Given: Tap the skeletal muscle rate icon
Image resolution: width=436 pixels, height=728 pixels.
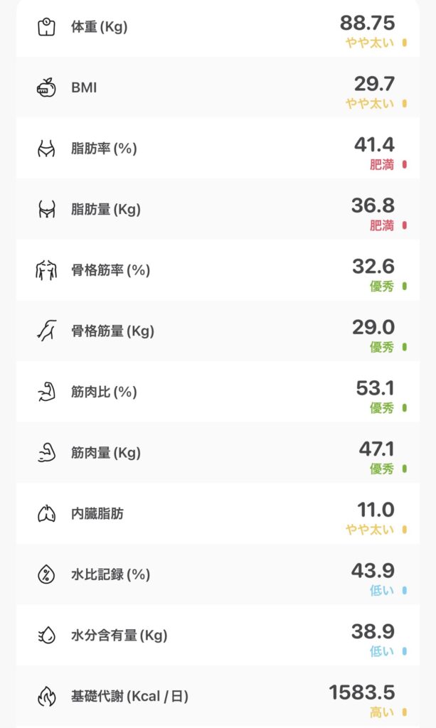Looking at the screenshot, I should point(46,271).
